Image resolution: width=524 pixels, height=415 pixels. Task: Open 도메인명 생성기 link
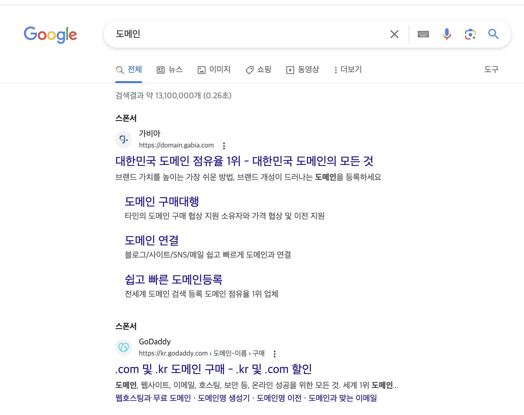[x=224, y=398]
